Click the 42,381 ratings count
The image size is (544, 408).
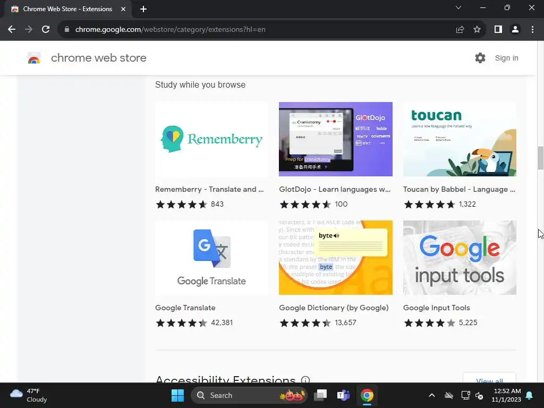(222, 322)
